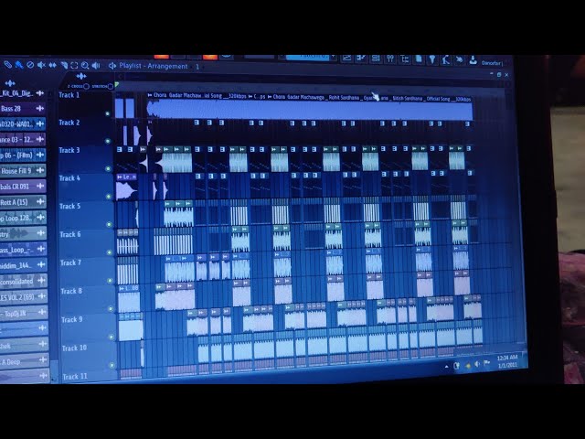
Task: Select the Select marquee tool
Action: click(74, 66)
